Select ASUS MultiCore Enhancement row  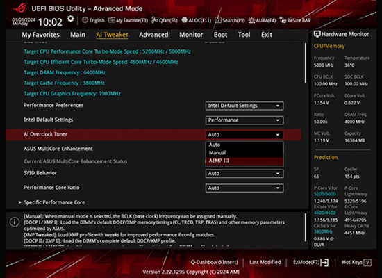pyautogui.click(x=58, y=149)
